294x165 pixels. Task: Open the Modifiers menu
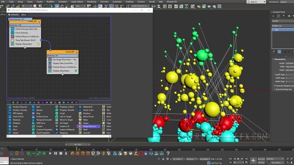click(x=50, y=2)
